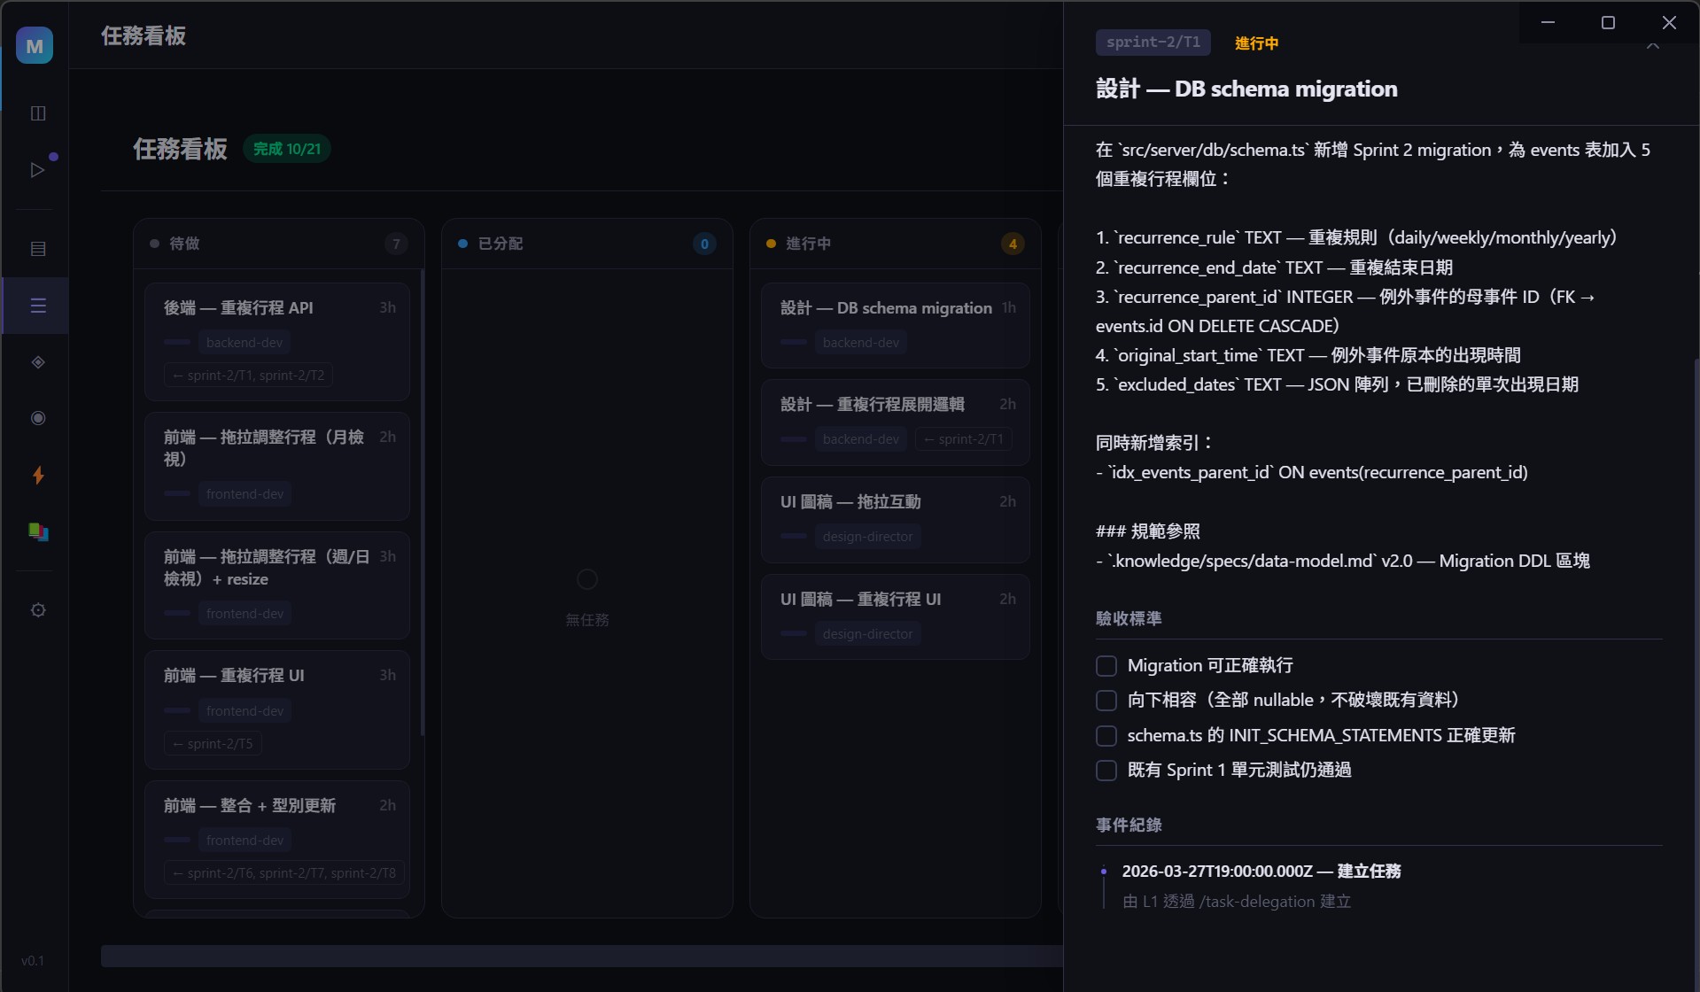
Task: Click the 進行中 status label on task detail
Action: click(x=1256, y=43)
